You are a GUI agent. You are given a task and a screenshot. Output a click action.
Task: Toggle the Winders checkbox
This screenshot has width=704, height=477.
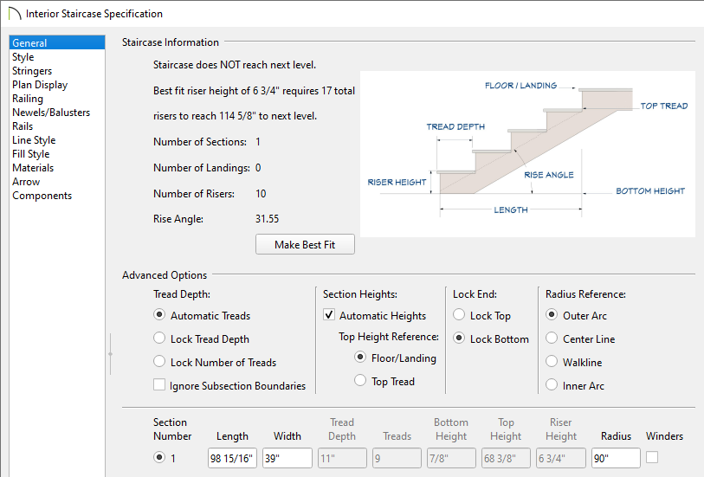click(652, 457)
